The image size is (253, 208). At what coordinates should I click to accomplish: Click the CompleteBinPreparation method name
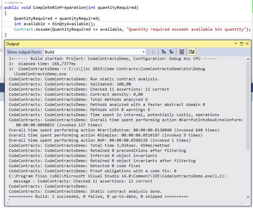[59, 8]
